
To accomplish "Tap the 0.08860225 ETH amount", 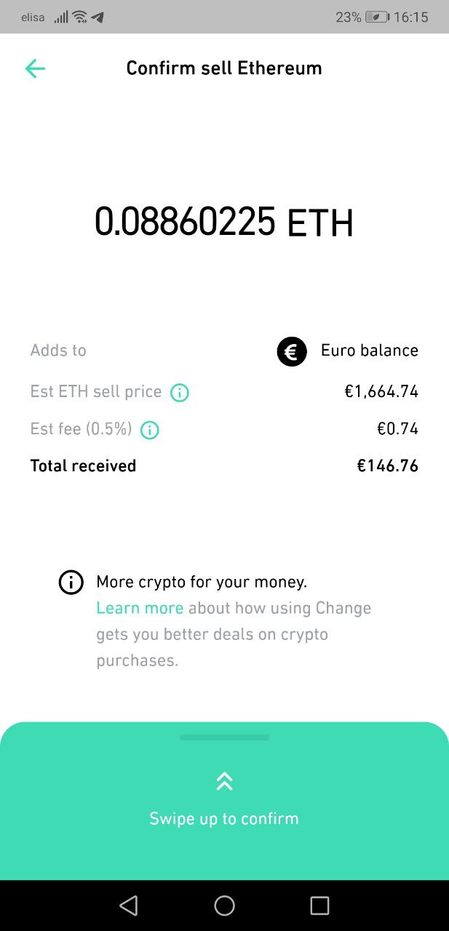I will (x=224, y=222).
